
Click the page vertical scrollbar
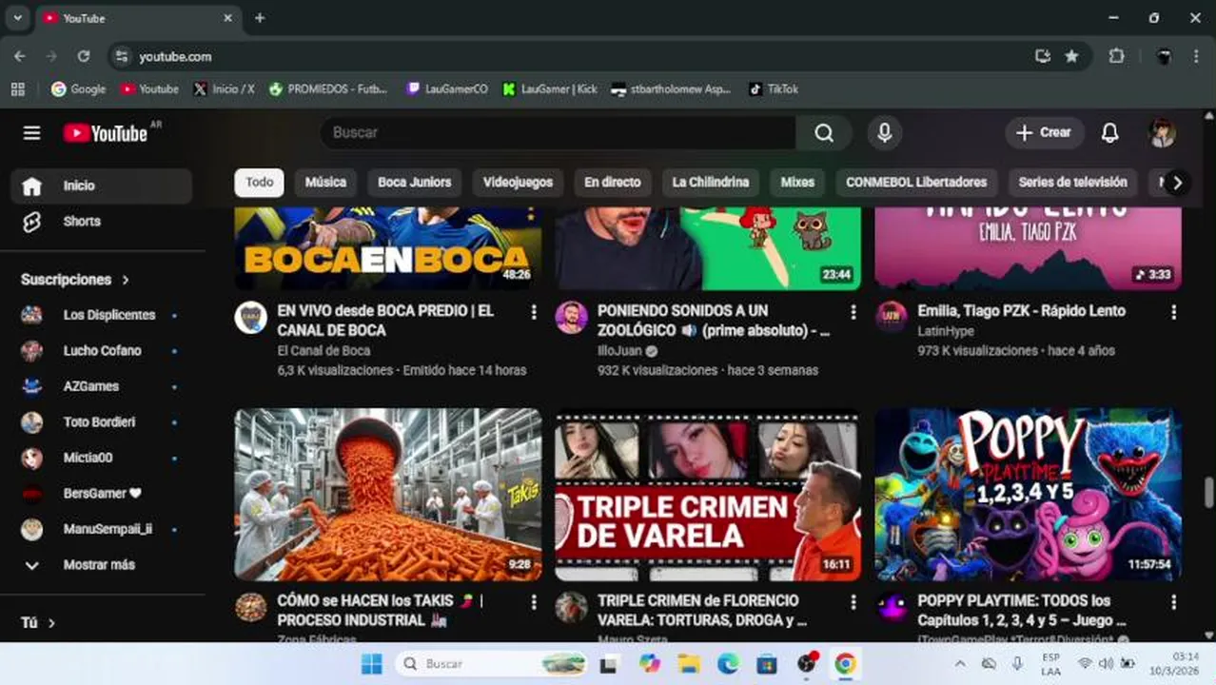[x=1209, y=493]
